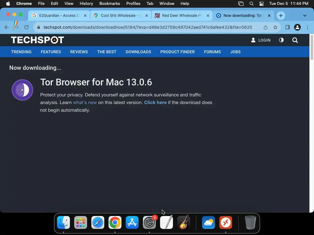Close the Cool Shit Wholesale tab
This screenshot has width=314, height=235.
[146, 16]
